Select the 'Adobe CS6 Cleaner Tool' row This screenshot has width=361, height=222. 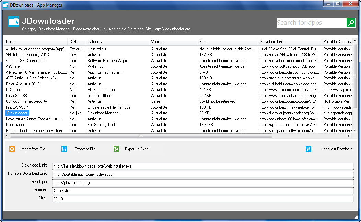point(178,61)
